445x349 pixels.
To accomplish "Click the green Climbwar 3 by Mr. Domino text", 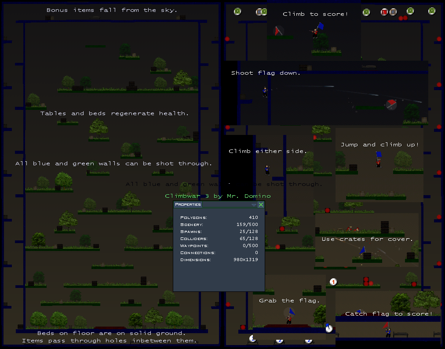I will [218, 196].
